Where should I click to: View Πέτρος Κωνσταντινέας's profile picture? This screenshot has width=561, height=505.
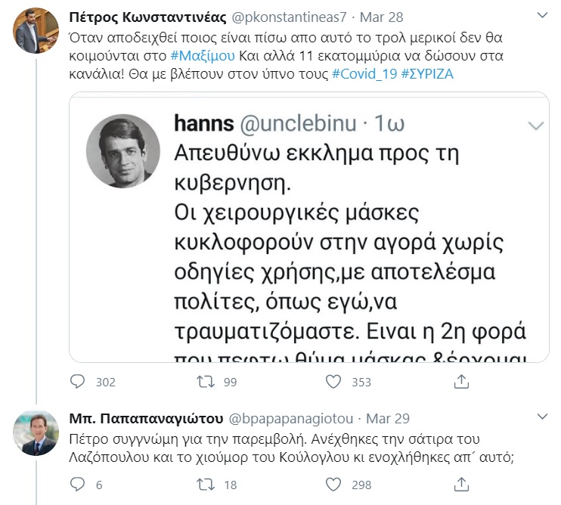tap(37, 30)
